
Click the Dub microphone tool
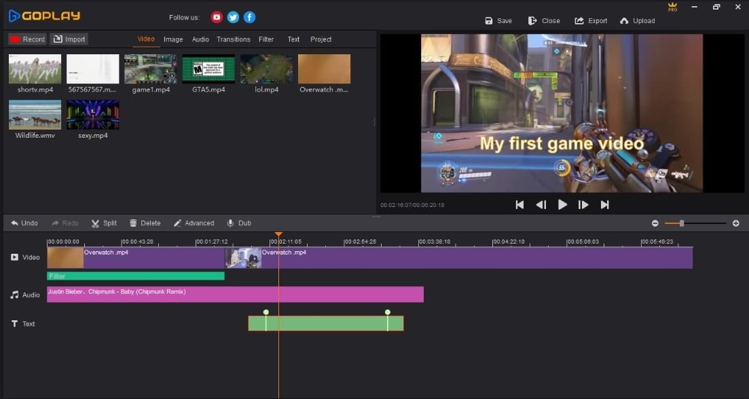pyautogui.click(x=239, y=223)
